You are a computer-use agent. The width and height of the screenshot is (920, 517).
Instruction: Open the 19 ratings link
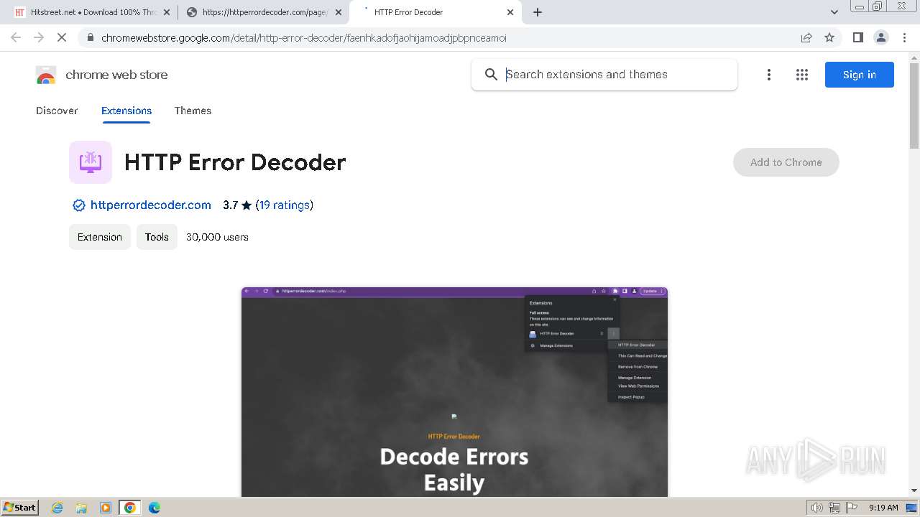[x=285, y=205]
